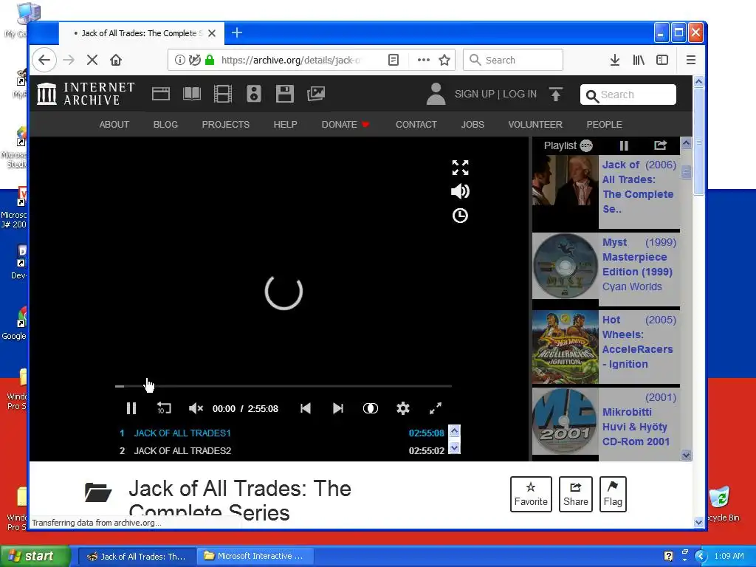Click the upload arrow icon
The height and width of the screenshot is (567, 756).
[x=556, y=94]
